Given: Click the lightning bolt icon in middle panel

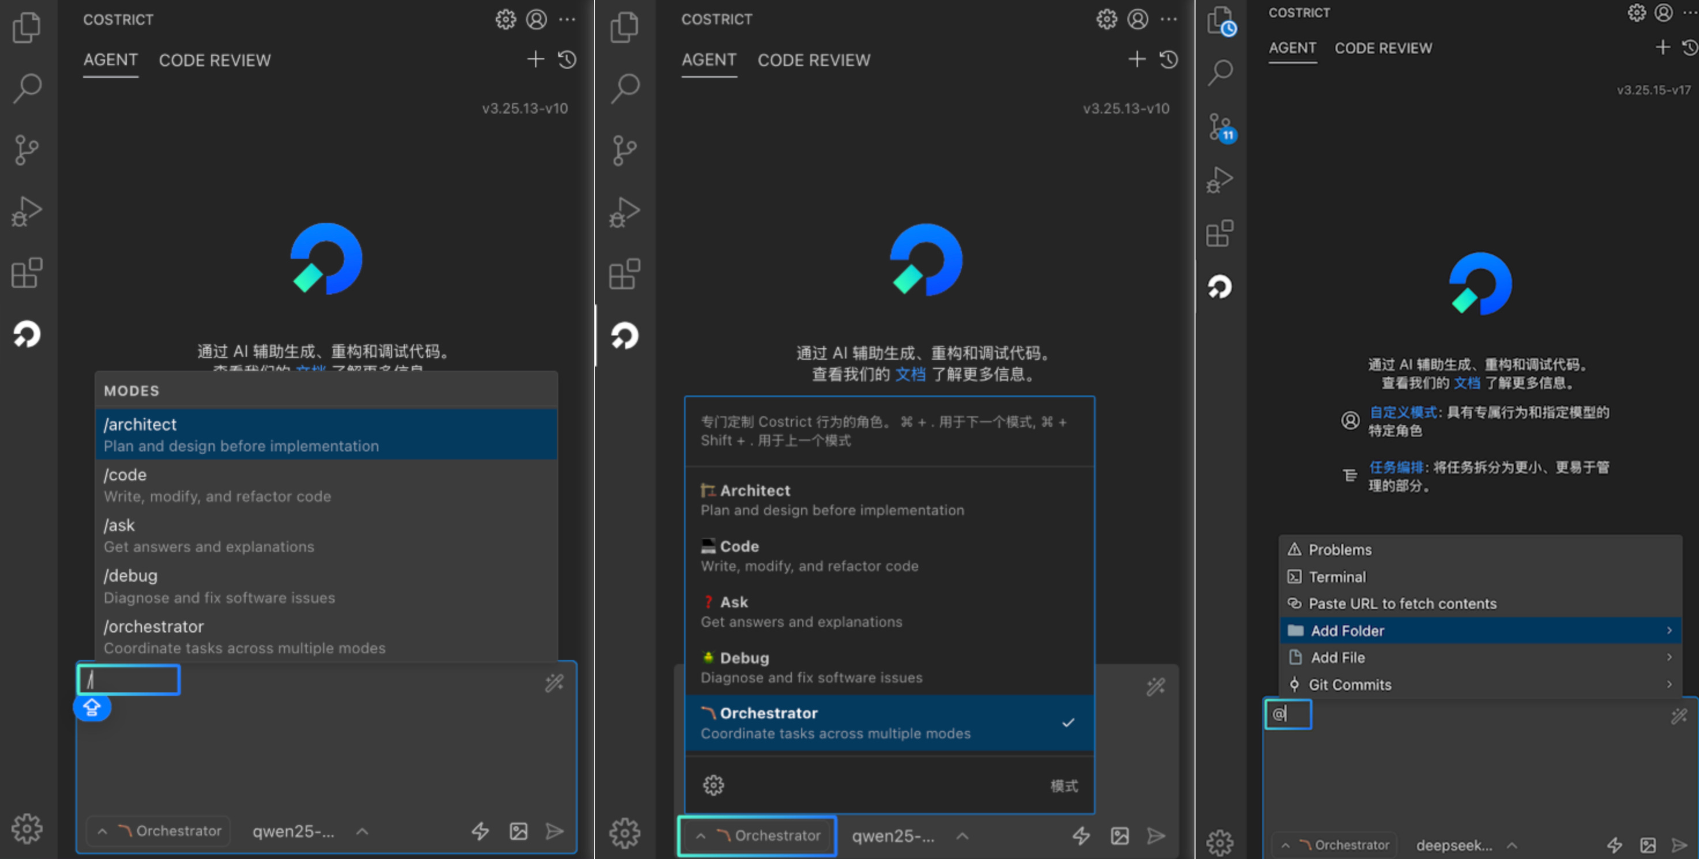Looking at the screenshot, I should click(x=1080, y=836).
